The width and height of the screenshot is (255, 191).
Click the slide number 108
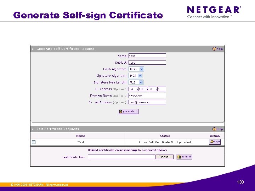[x=240, y=182]
